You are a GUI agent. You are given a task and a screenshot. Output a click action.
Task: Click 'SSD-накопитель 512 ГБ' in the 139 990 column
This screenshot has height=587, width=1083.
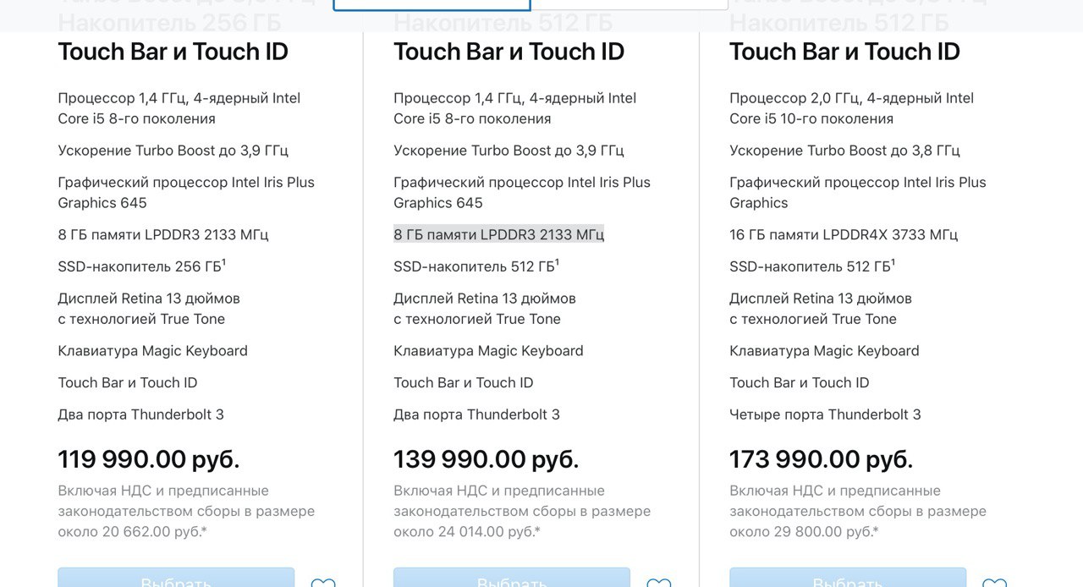tap(476, 266)
